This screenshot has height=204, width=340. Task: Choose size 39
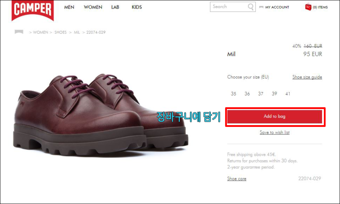pos(274,94)
